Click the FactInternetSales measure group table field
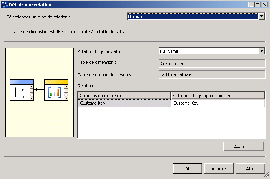Screen dimensions: 270x179 212,74
